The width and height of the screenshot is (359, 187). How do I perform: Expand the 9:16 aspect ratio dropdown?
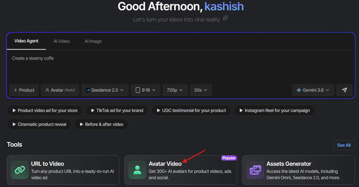[x=145, y=90]
